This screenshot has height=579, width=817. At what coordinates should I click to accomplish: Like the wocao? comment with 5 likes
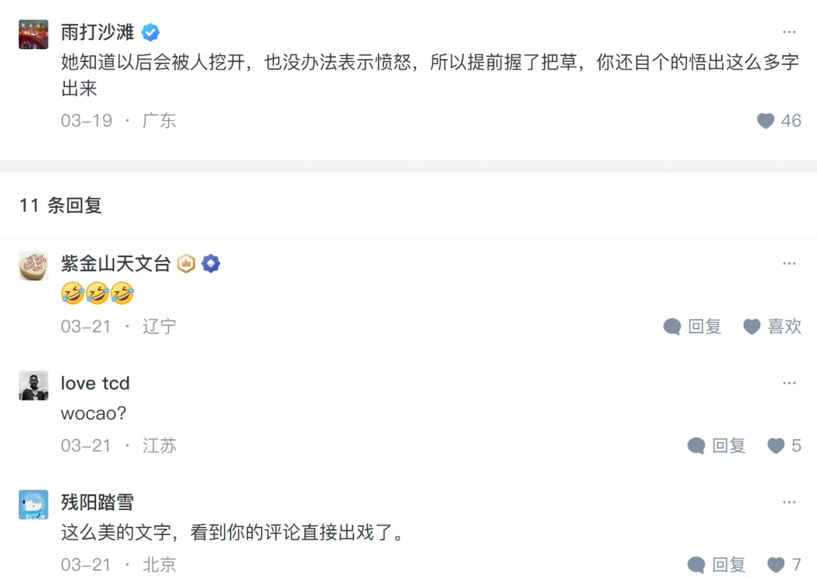click(x=776, y=446)
